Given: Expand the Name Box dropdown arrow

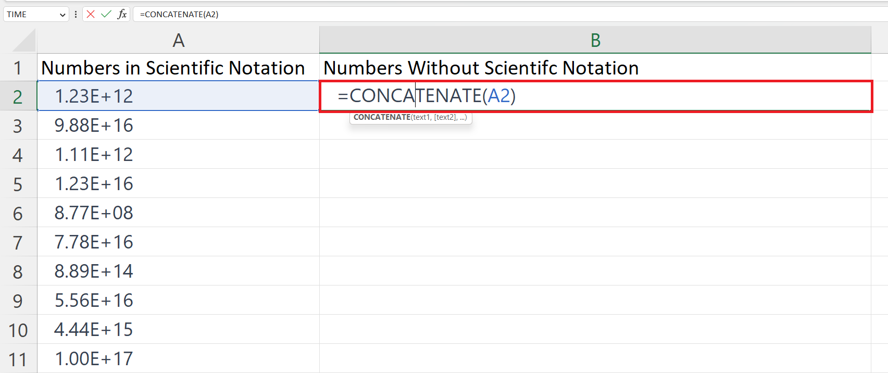Looking at the screenshot, I should click(x=62, y=15).
